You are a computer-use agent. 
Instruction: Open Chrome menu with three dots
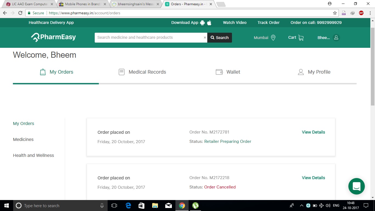point(370,13)
